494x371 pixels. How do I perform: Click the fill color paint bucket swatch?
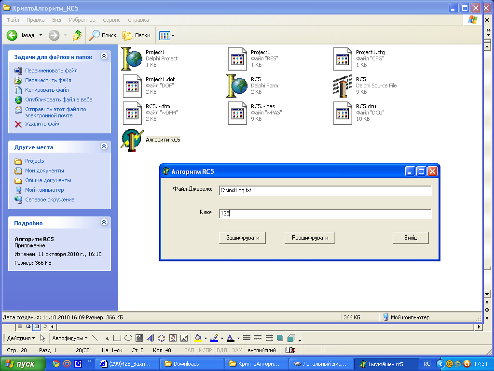pyautogui.click(x=198, y=338)
